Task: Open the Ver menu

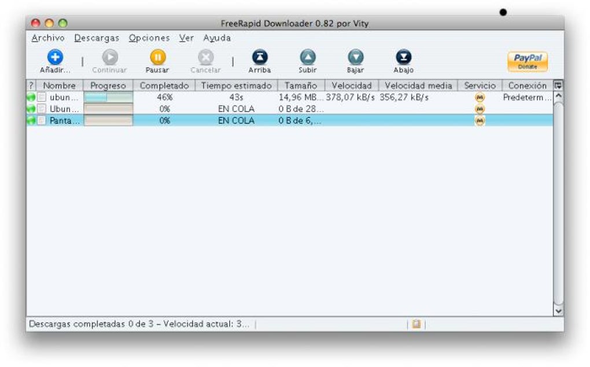Action: tap(186, 38)
